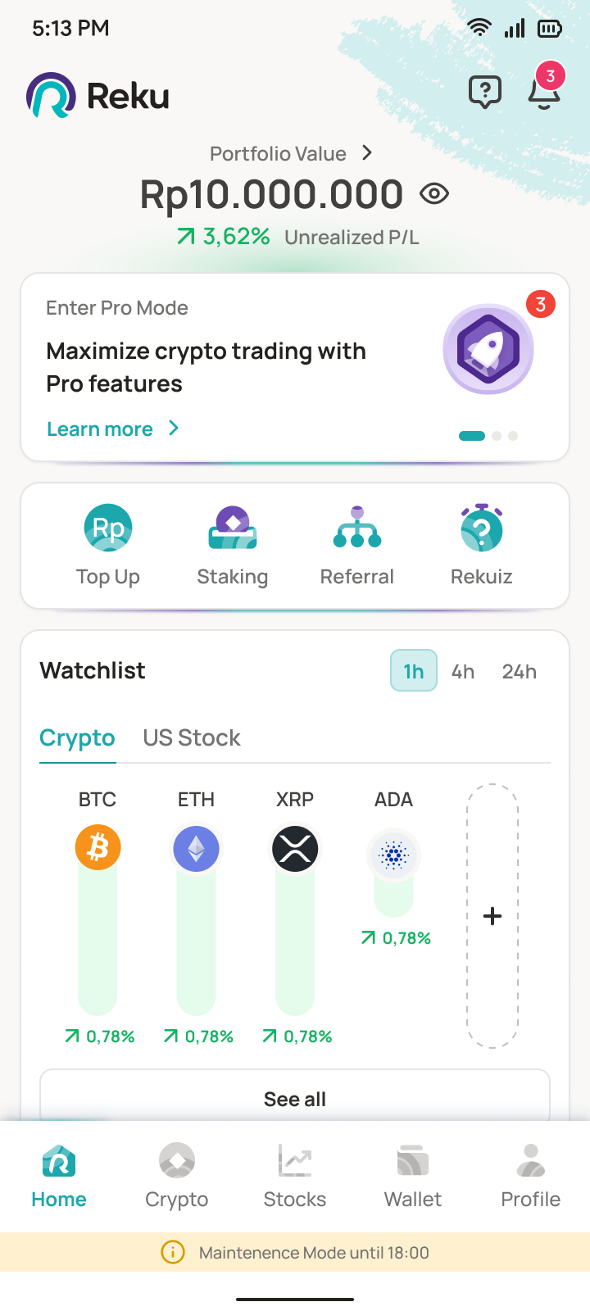Image resolution: width=590 pixels, height=1311 pixels.
Task: Switch to the US Stock tab
Action: click(192, 738)
